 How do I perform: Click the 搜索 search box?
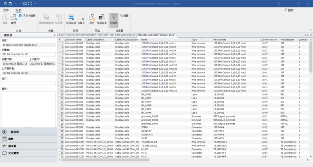[x=289, y=10]
